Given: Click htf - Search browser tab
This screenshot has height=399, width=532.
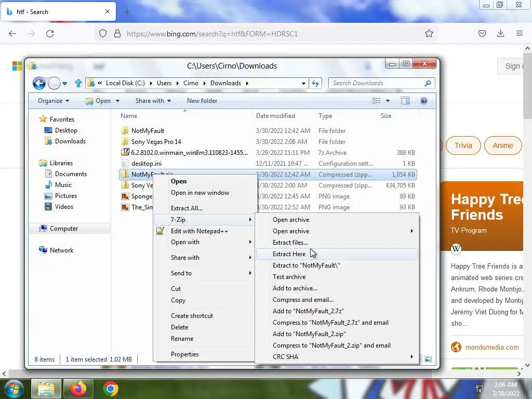Looking at the screenshot, I should [x=58, y=12].
